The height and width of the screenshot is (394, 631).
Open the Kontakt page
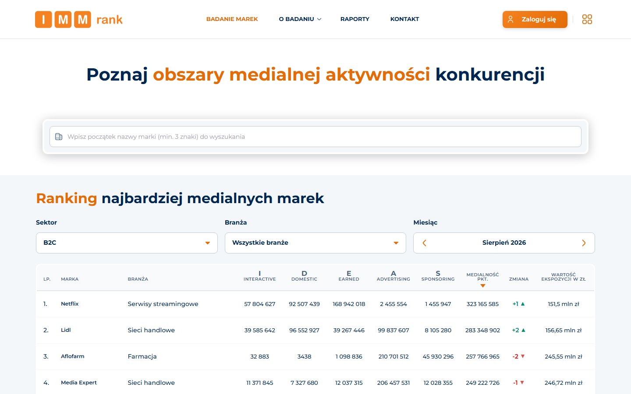pos(404,19)
